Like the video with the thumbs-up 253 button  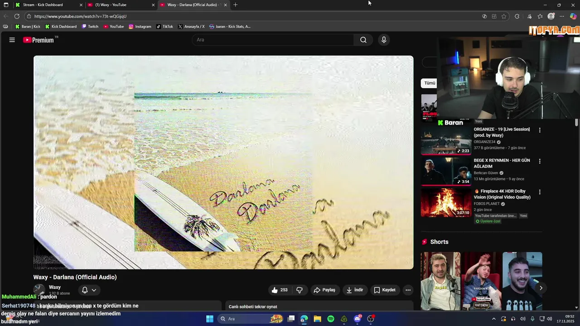click(279, 290)
